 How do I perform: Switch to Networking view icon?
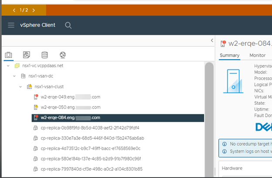click(63, 55)
